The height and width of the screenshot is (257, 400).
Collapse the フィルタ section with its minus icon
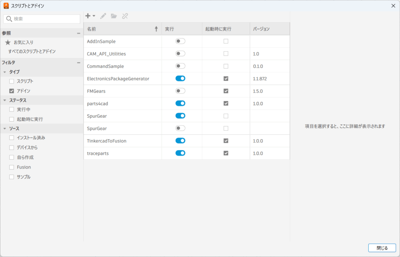coord(79,63)
